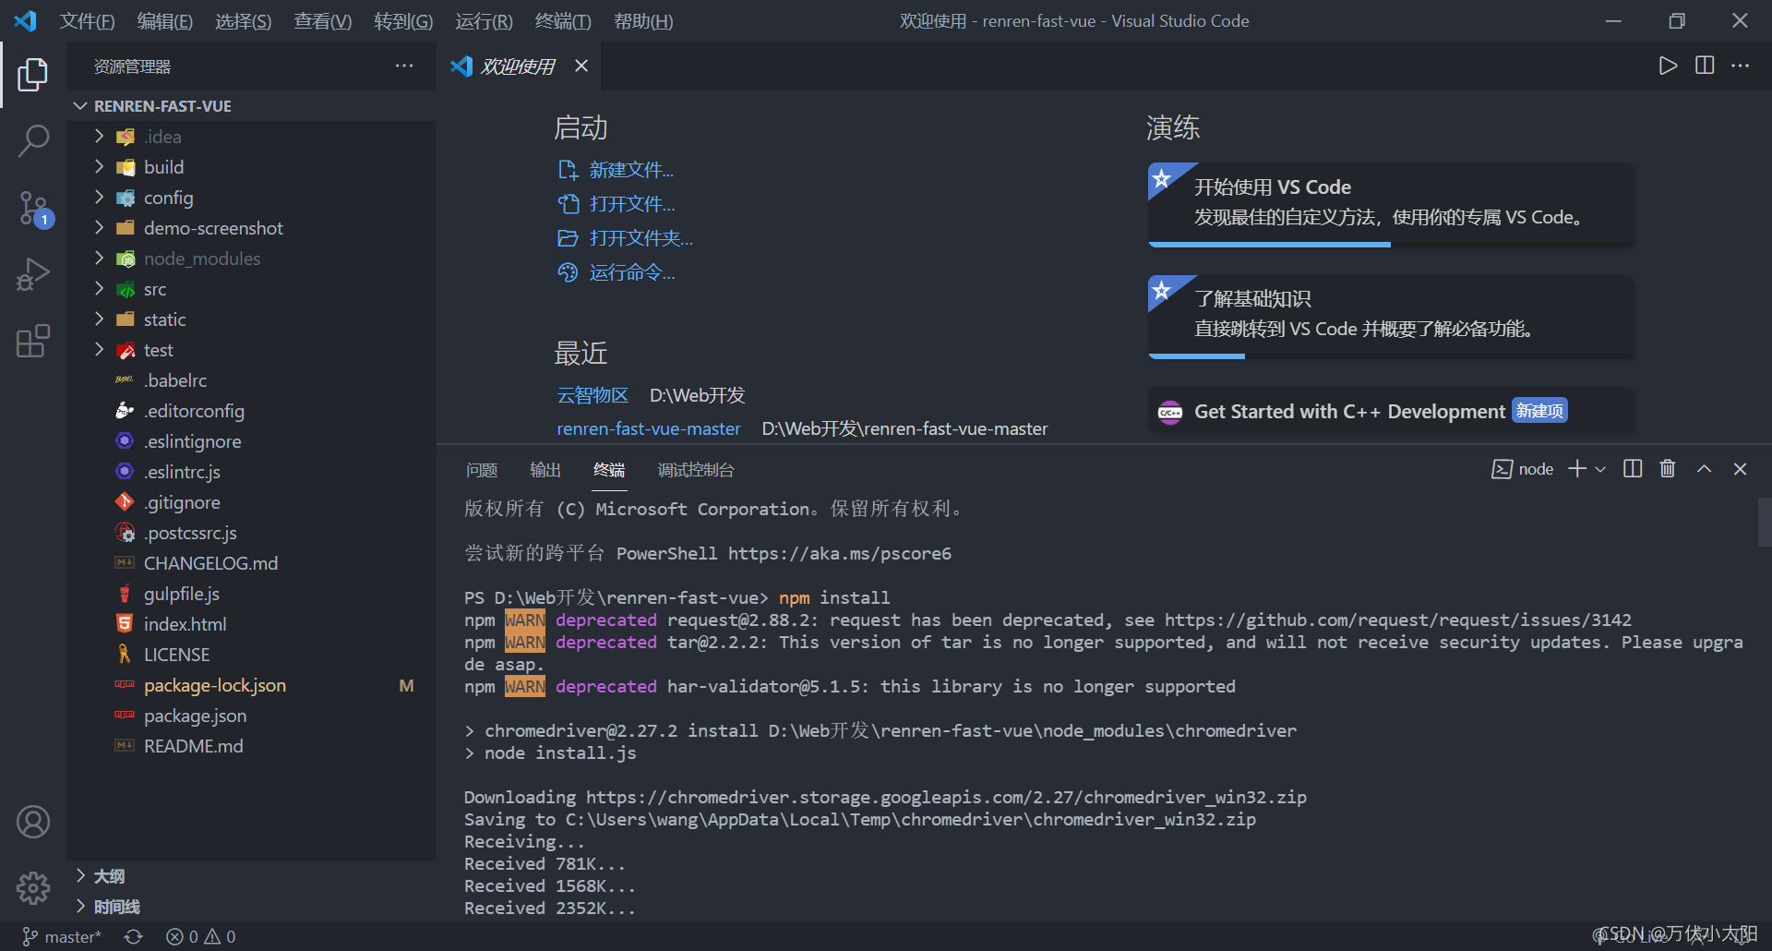Synchronize changes in the status bar
Screen dimensions: 1772x951
[134, 937]
